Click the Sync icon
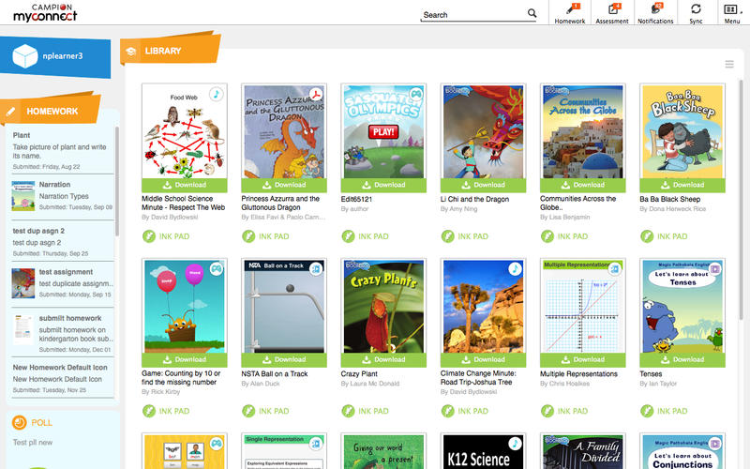This screenshot has height=469, width=750. click(696, 13)
